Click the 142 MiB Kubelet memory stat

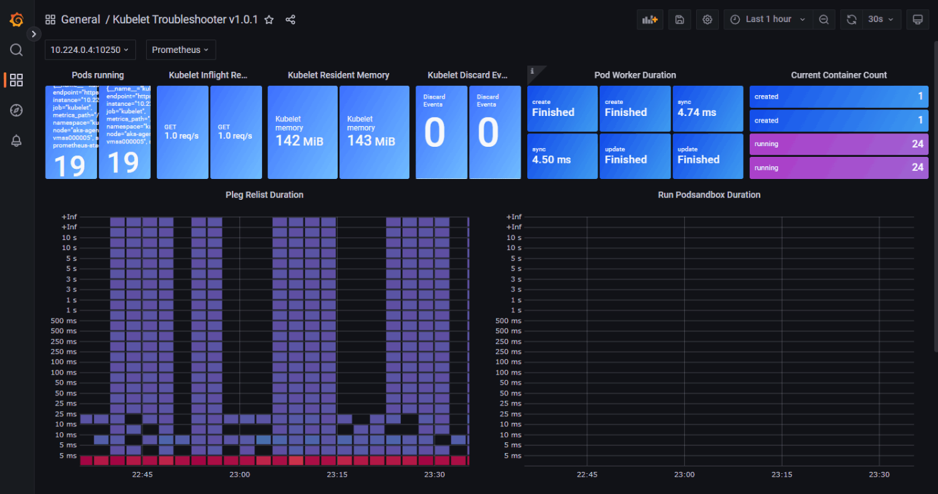(x=302, y=132)
